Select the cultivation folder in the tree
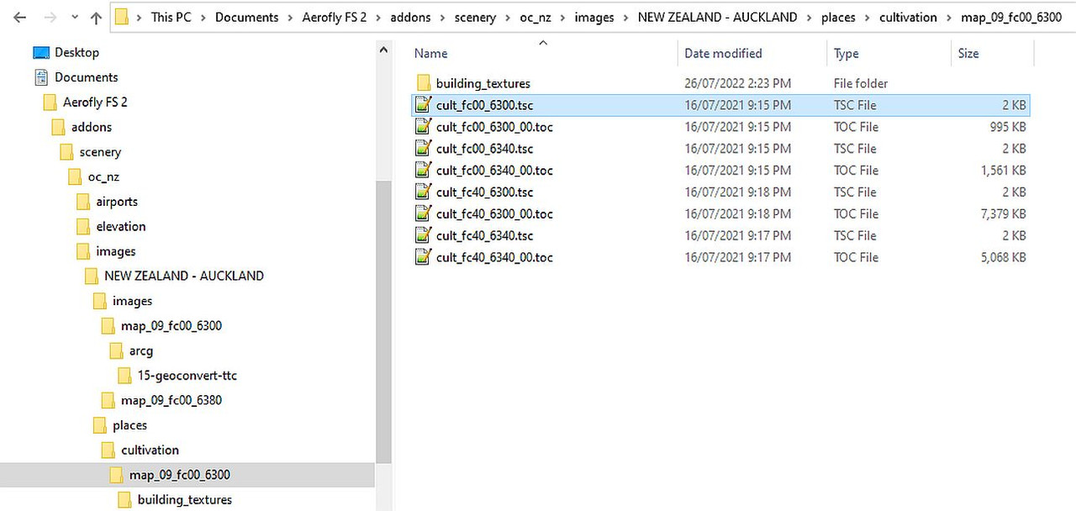The height and width of the screenshot is (511, 1076). click(x=150, y=450)
